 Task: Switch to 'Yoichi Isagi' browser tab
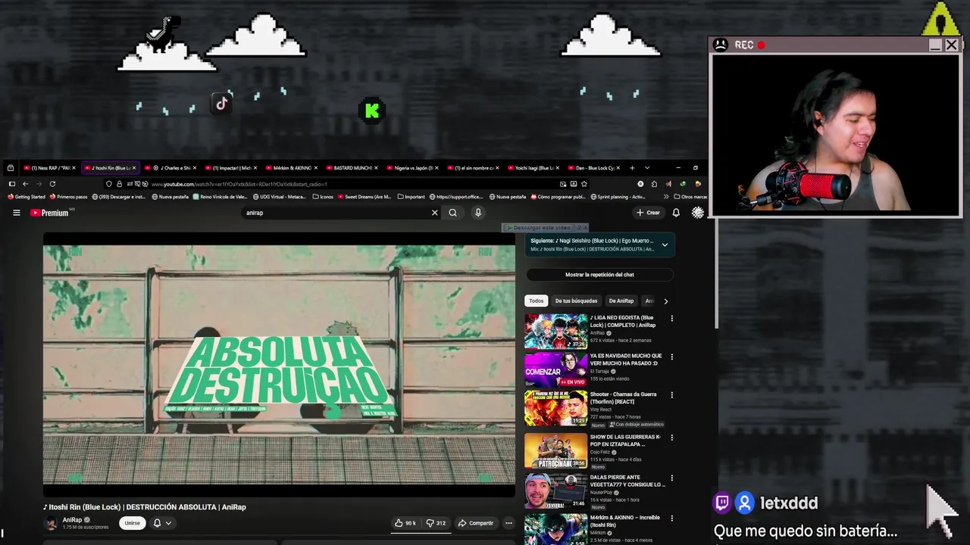534,168
